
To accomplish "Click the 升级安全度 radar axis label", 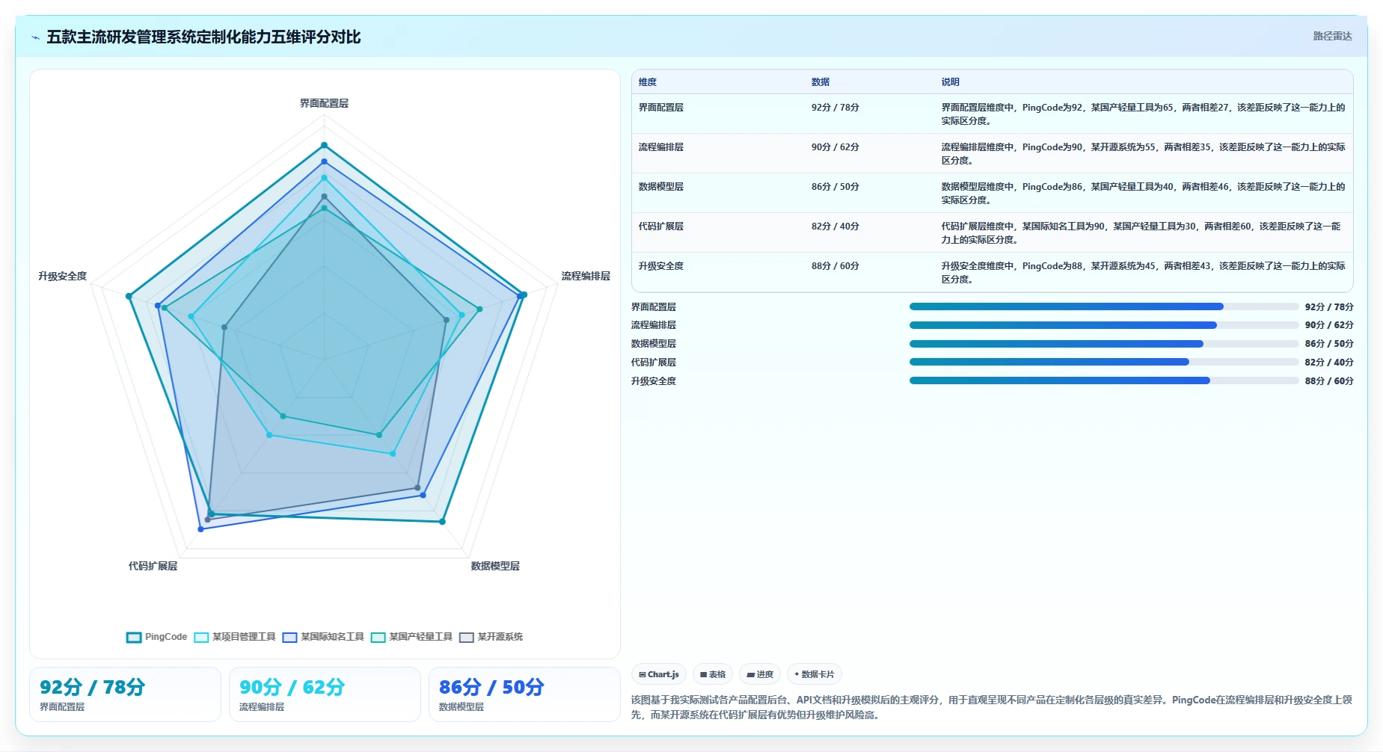I will pos(63,276).
